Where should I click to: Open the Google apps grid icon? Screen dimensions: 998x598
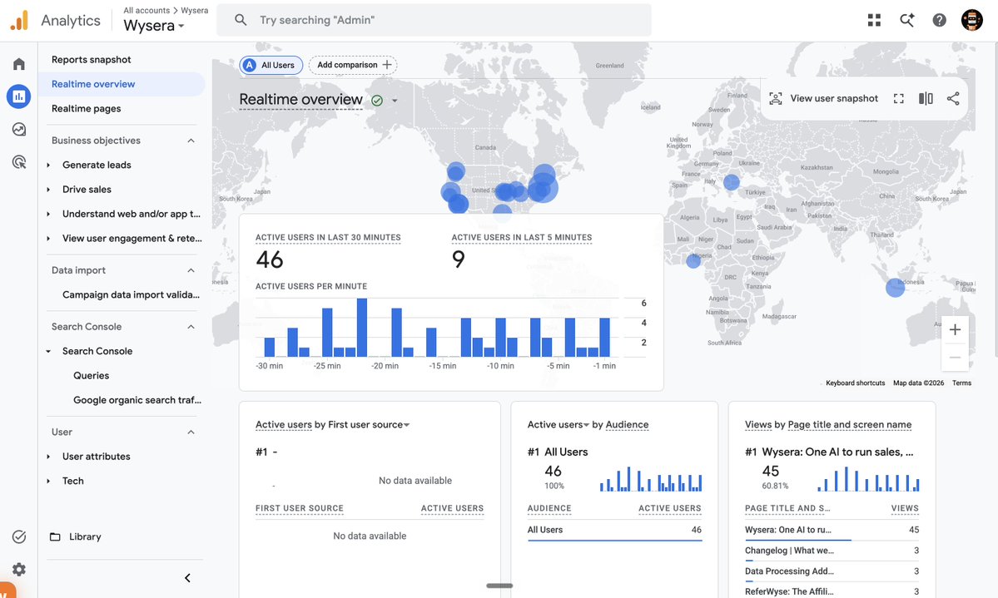click(875, 20)
